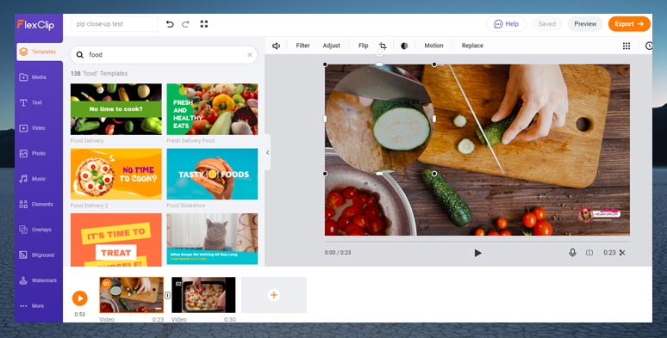The height and width of the screenshot is (338, 667).
Task: Select the crop tool icon
Action: click(383, 46)
